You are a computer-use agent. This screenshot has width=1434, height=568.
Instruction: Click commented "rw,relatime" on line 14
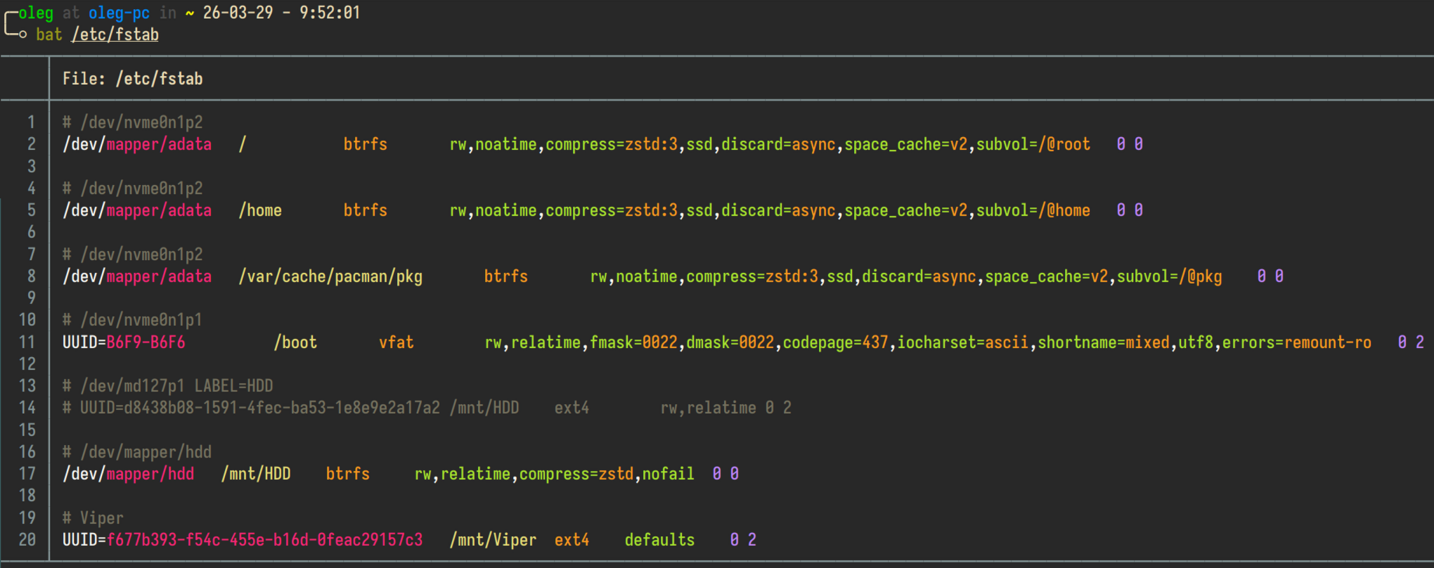[x=709, y=408]
